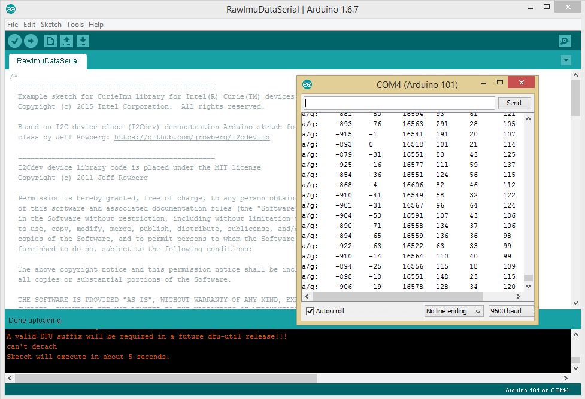The width and height of the screenshot is (585, 399).
Task: Open the i2cdevlib GitHub link
Action: (192, 137)
